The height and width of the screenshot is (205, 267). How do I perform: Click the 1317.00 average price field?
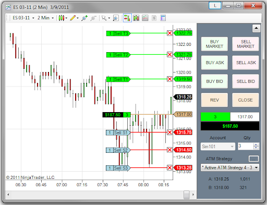(245, 117)
